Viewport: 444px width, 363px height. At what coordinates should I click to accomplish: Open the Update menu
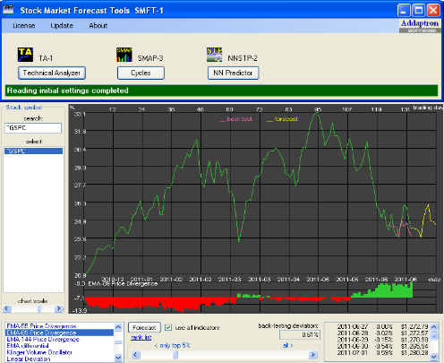coord(62,26)
